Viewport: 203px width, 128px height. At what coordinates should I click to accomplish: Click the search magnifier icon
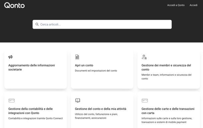37,24
